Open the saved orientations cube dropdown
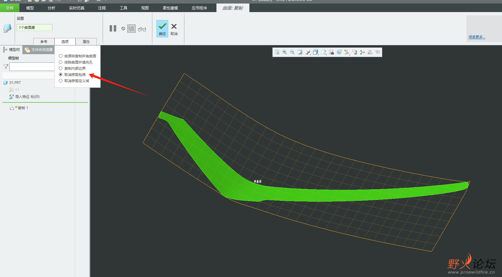 point(316,52)
